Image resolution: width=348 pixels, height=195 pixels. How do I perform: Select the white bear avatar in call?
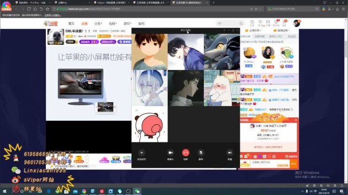[x=222, y=88]
